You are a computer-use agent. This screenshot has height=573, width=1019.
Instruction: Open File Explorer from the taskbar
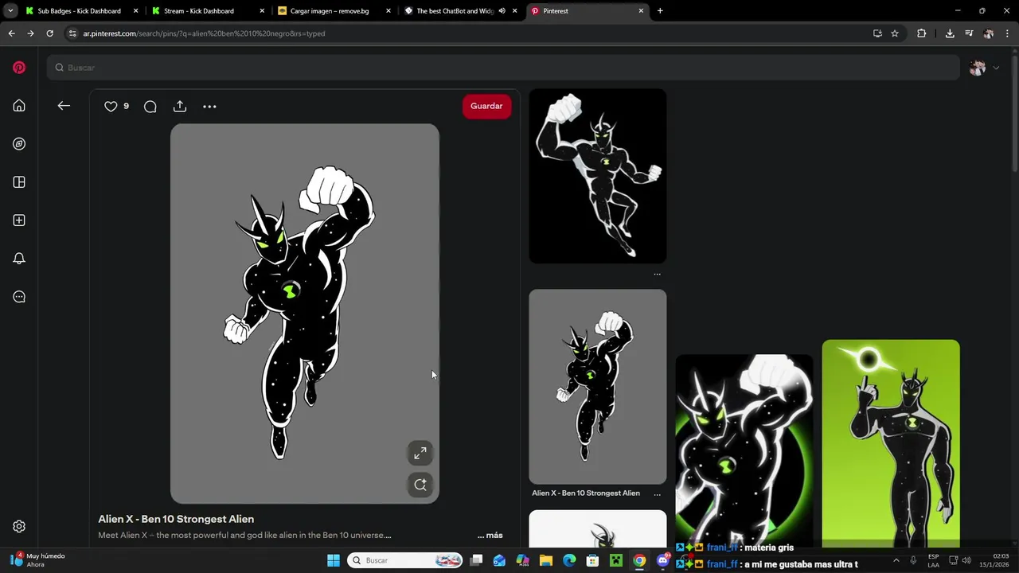click(546, 560)
